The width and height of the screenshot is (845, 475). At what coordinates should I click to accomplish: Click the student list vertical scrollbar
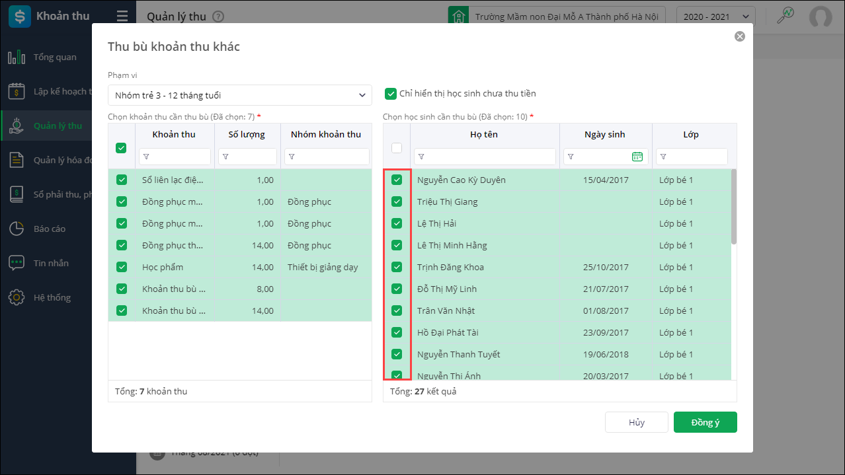734,206
